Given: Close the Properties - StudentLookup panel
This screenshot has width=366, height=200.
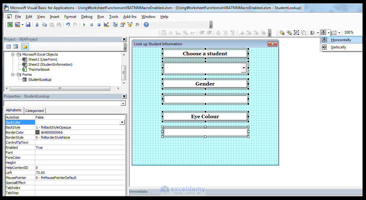Looking at the screenshot, I should 124,96.
